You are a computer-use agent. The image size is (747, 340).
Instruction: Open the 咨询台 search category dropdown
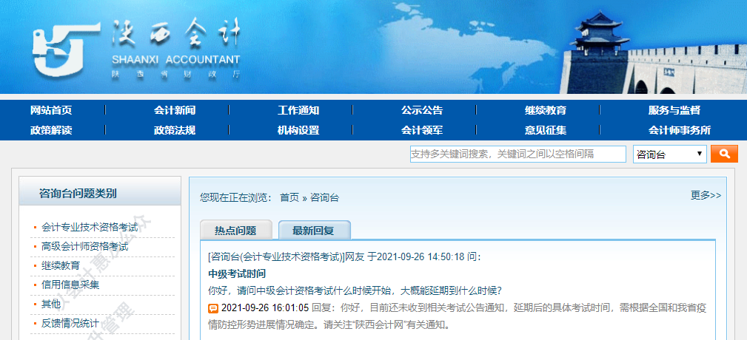tap(669, 154)
